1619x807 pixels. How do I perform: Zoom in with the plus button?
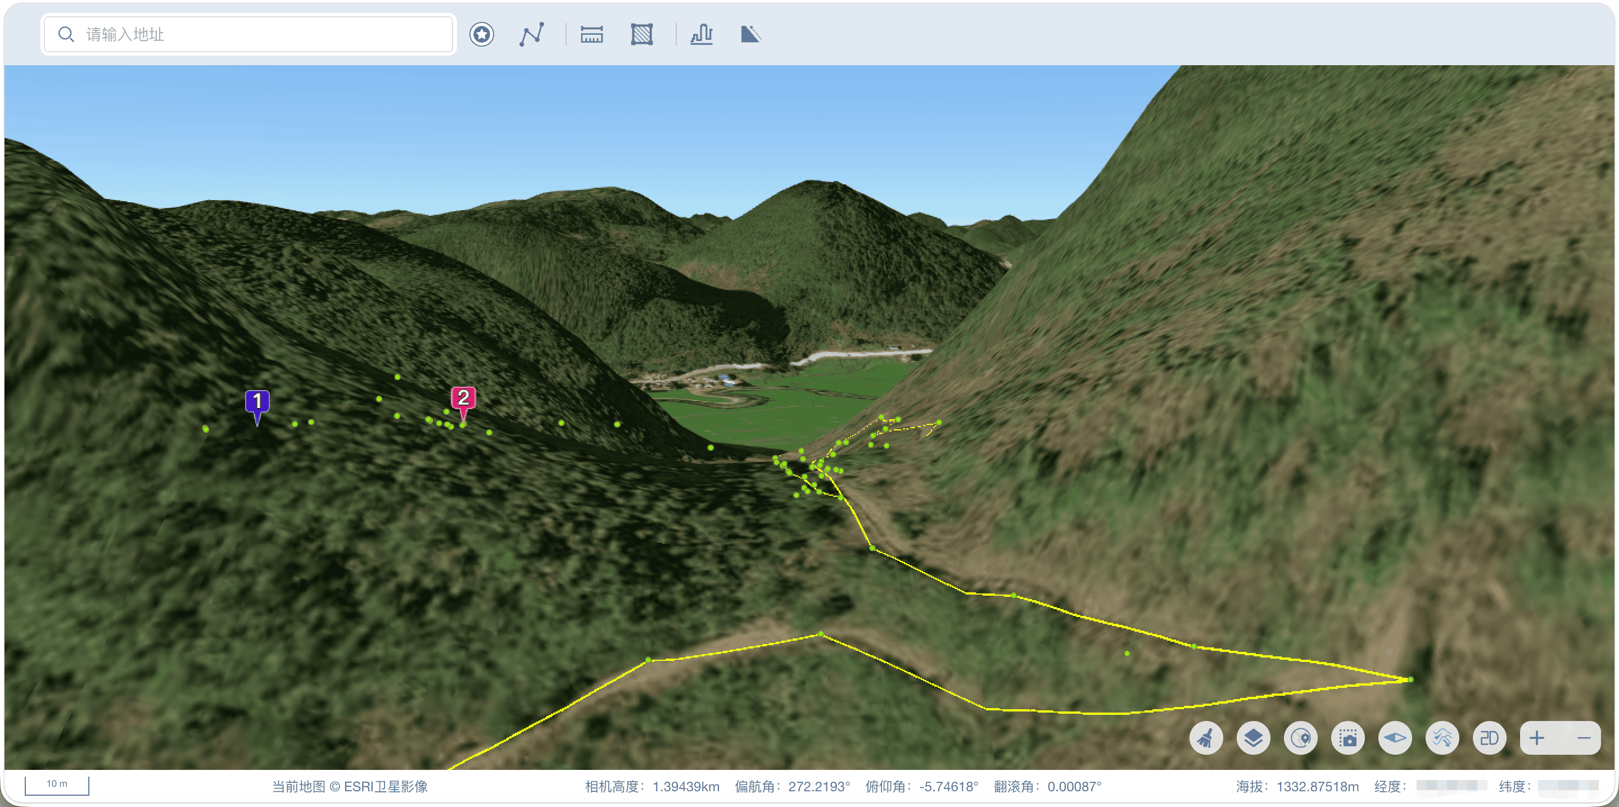tap(1537, 737)
